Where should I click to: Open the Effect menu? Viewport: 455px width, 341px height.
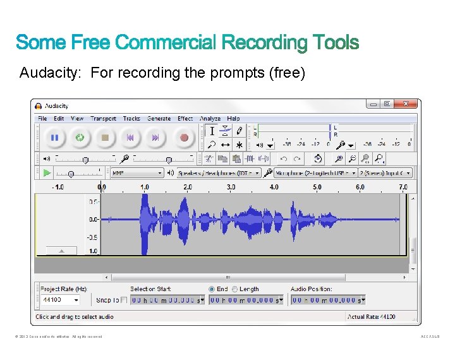pos(185,119)
